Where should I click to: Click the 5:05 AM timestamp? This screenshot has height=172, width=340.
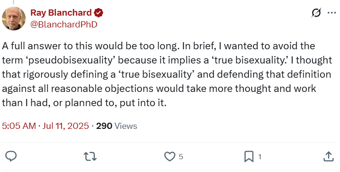[x=19, y=126]
